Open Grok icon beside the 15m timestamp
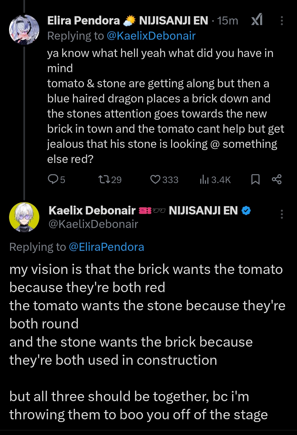297x435 pixels. click(x=257, y=20)
